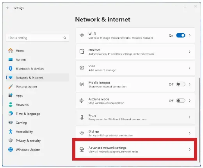Image resolution: width=203 pixels, height=168 pixels.
Task: Click the Wi-Fi signal icon
Action: pyautogui.click(x=82, y=35)
